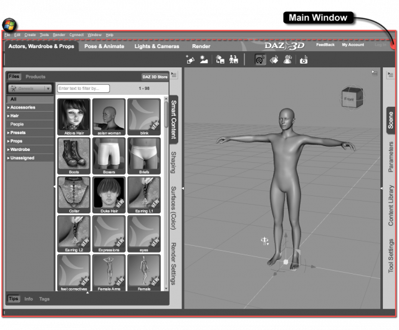The width and height of the screenshot is (399, 330).
Task: Click the content list scrollbar thumb
Action: [x=166, y=114]
